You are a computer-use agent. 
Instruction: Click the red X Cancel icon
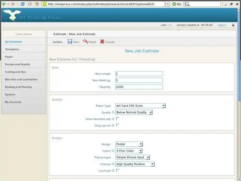tap(102, 41)
